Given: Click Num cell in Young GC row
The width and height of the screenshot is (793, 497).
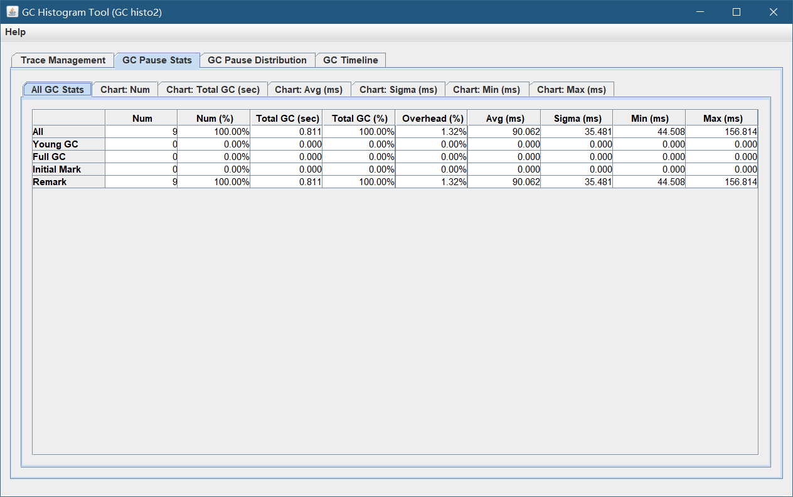Looking at the screenshot, I should (141, 144).
